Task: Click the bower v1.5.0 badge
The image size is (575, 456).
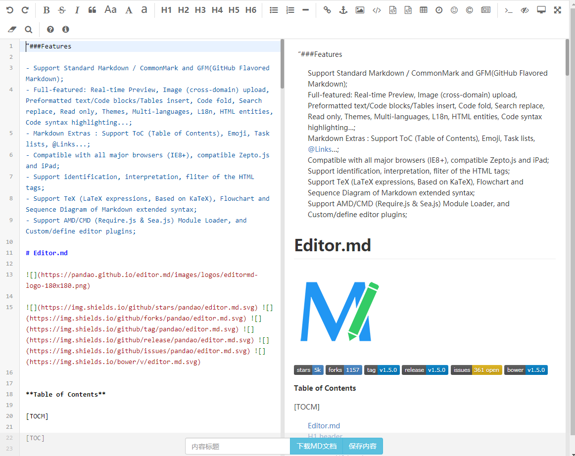Action: pos(526,370)
